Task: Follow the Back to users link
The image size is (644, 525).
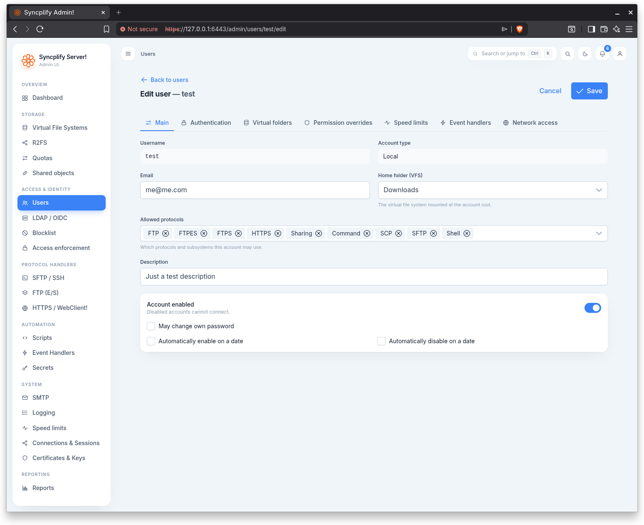Action: pyautogui.click(x=165, y=80)
